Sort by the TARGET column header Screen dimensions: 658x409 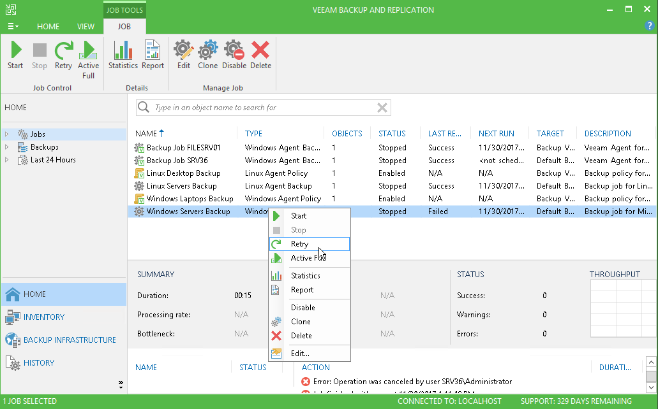pos(550,134)
